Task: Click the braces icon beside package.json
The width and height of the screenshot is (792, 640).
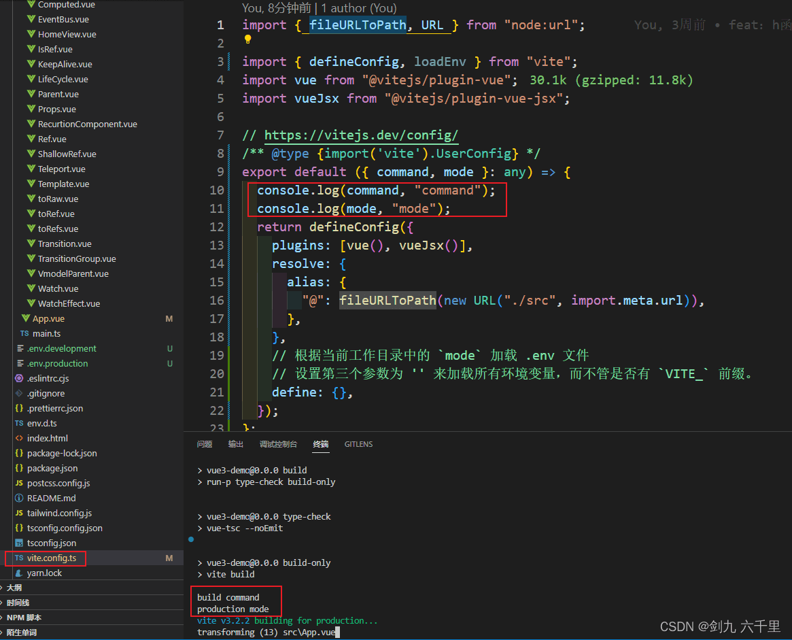Action: click(x=19, y=468)
